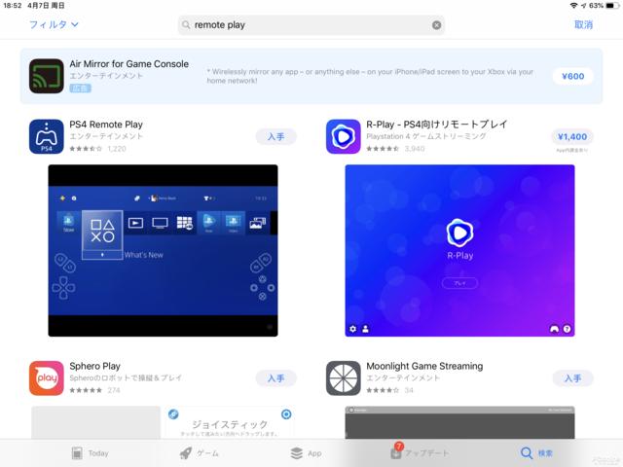This screenshot has width=623, height=467.
Task: Tap the 18:52 status bar clock
Action: [13, 6]
